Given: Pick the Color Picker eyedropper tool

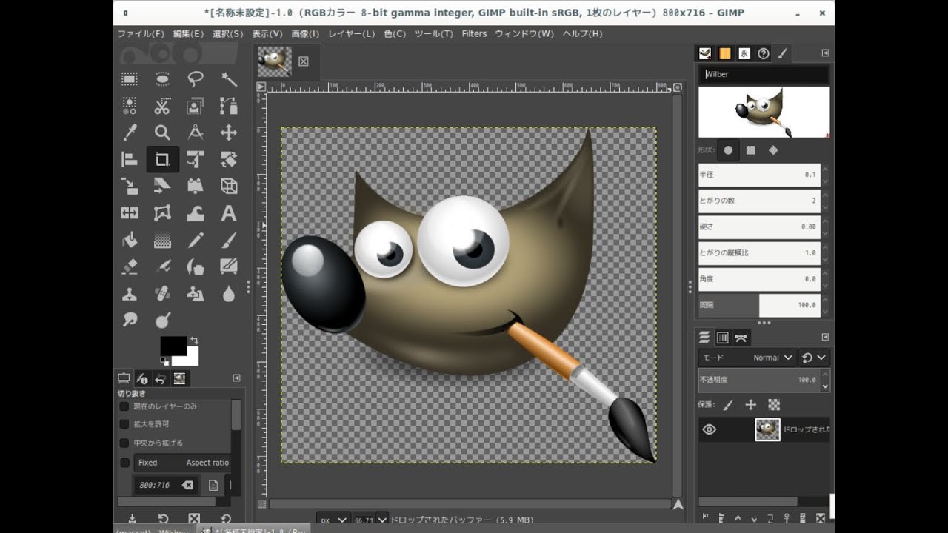Looking at the screenshot, I should click(130, 133).
